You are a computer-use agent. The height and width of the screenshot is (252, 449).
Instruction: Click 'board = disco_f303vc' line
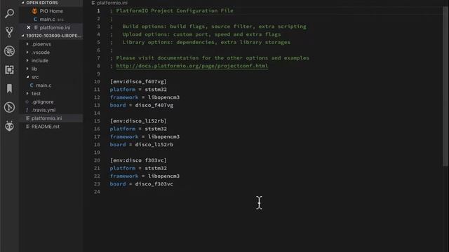(x=142, y=184)
